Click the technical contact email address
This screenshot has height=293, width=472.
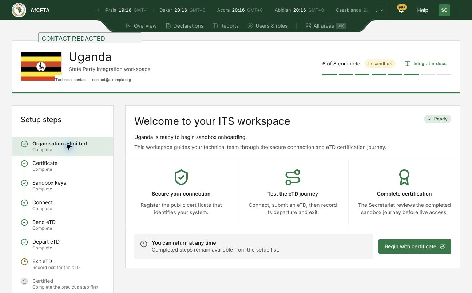pyautogui.click(x=111, y=80)
